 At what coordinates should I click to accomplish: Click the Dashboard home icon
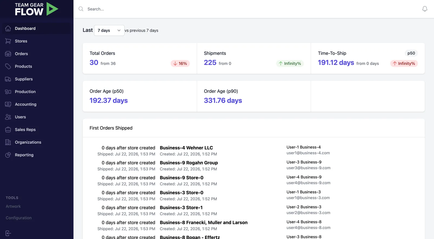coord(8,29)
